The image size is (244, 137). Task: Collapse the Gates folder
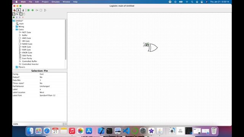pos(14,30)
